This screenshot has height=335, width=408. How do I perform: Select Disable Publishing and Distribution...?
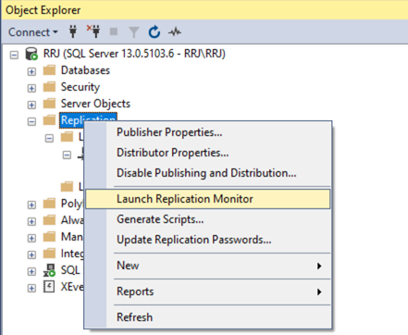[208, 173]
